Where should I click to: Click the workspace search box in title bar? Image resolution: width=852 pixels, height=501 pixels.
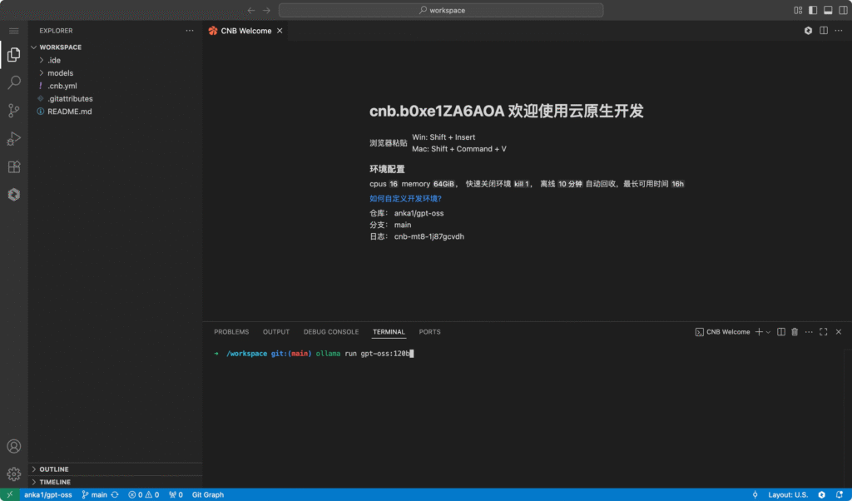pyautogui.click(x=441, y=11)
